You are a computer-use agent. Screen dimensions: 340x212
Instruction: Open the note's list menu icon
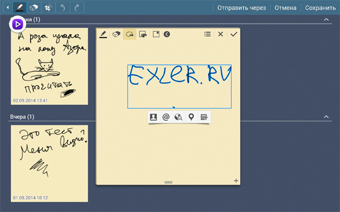click(x=207, y=34)
